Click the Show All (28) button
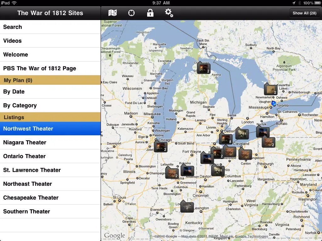The height and width of the screenshot is (241, 322). tap(304, 13)
